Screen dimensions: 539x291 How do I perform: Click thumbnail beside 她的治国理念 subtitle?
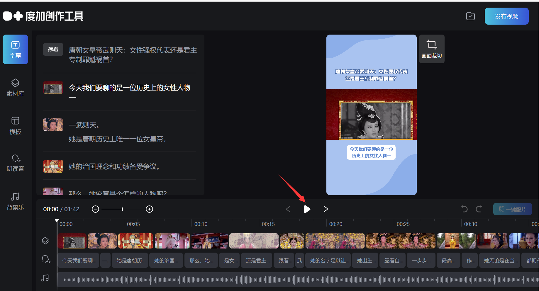point(53,166)
